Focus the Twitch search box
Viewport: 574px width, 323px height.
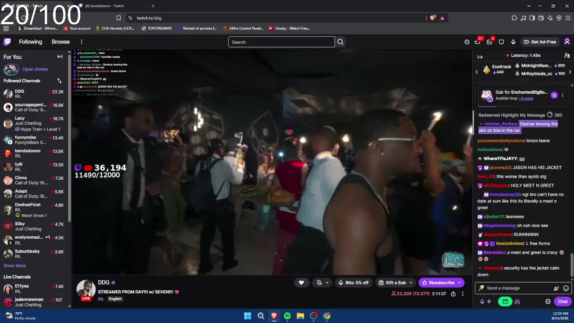[x=282, y=42]
